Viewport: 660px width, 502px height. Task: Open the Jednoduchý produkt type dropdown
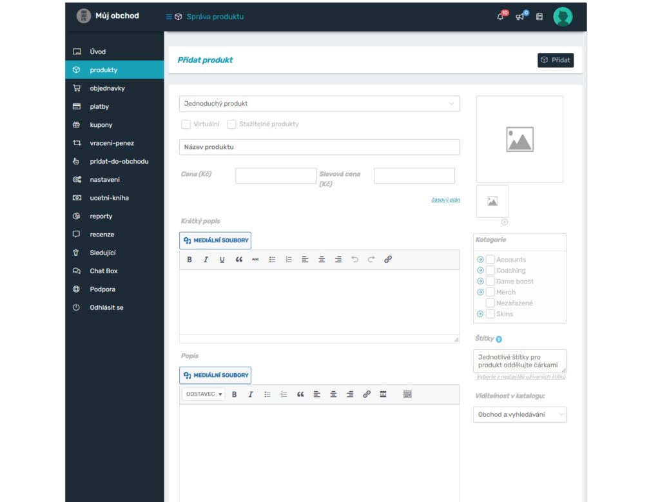point(320,104)
